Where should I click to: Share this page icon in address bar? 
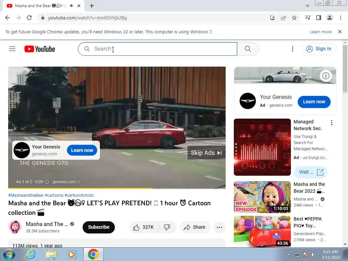click(x=283, y=18)
